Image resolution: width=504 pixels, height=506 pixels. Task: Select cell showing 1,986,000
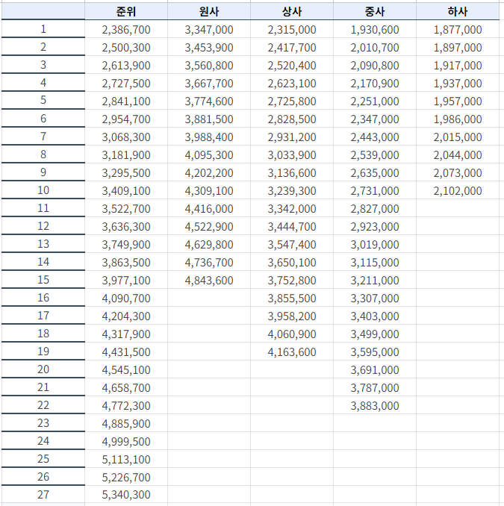point(458,119)
